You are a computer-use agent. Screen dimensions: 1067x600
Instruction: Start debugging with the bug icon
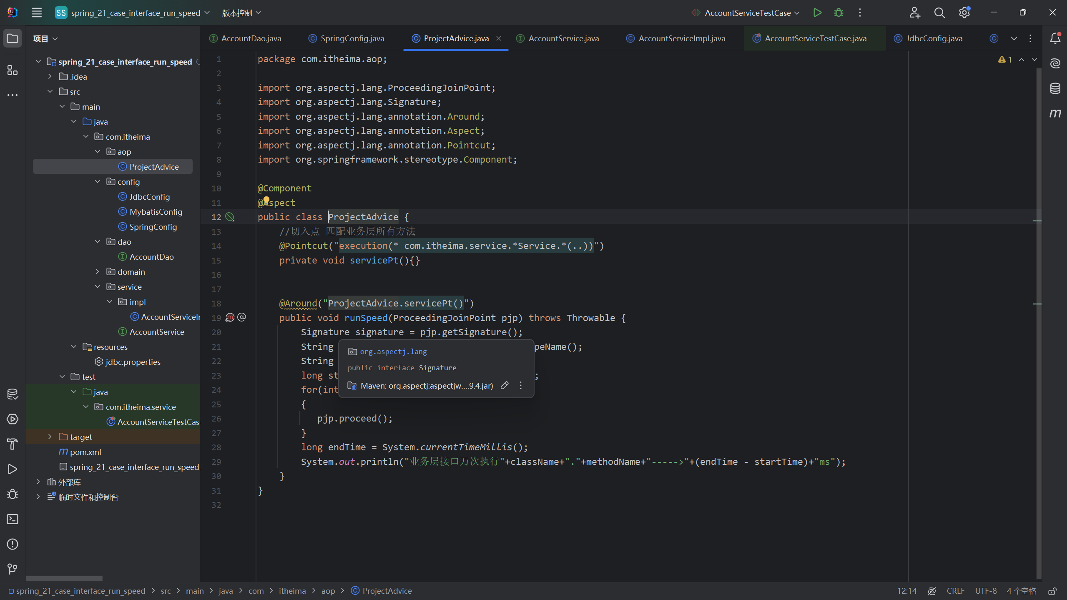tap(839, 13)
